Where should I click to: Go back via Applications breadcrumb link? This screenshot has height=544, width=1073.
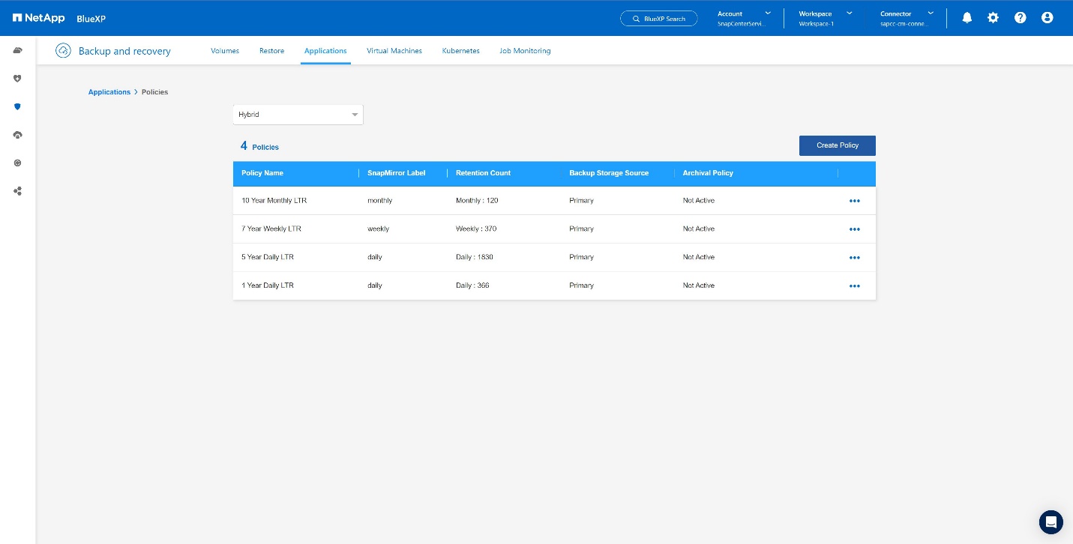109,92
